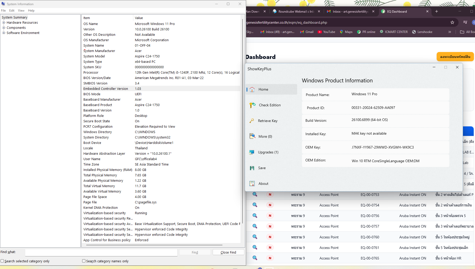Screen dimensions: 475x269
Task: Click the Close Find button
Action: coord(228,252)
